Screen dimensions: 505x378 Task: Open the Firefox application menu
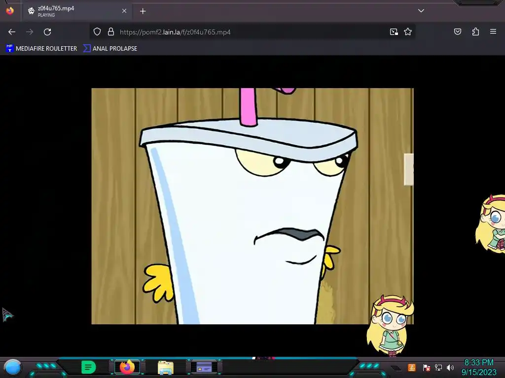point(493,31)
